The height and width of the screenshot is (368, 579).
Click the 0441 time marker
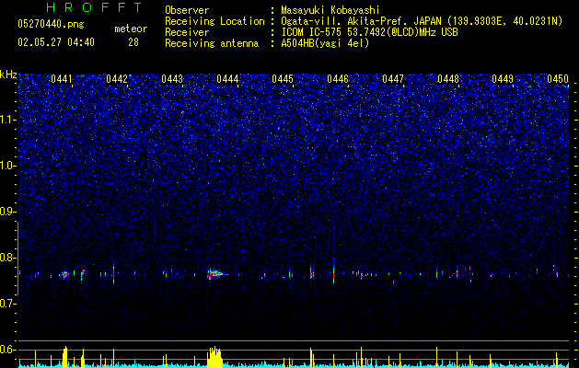pos(62,79)
